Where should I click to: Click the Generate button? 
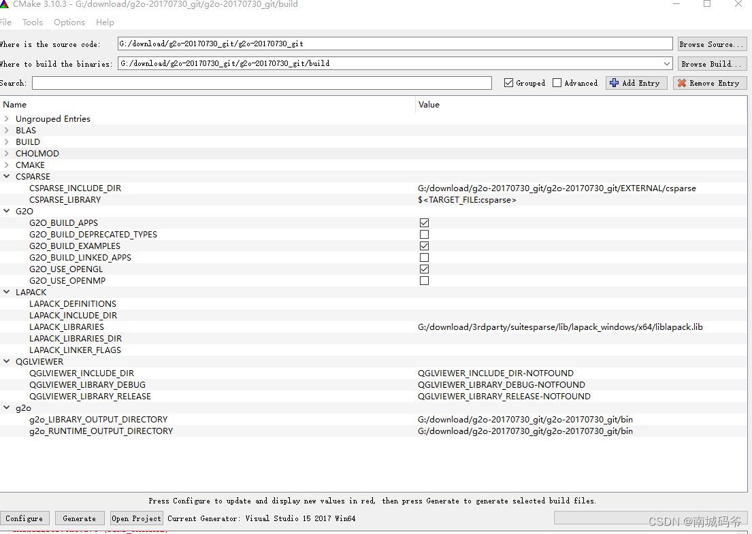click(x=80, y=518)
